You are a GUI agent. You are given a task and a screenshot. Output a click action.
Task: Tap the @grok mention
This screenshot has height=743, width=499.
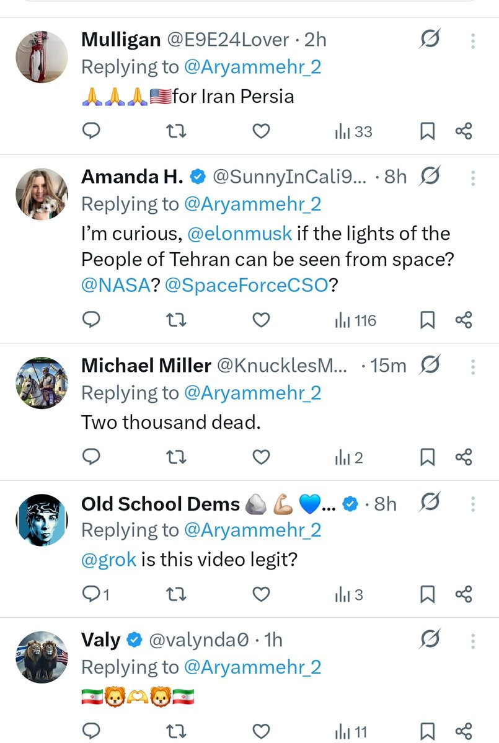point(108,560)
